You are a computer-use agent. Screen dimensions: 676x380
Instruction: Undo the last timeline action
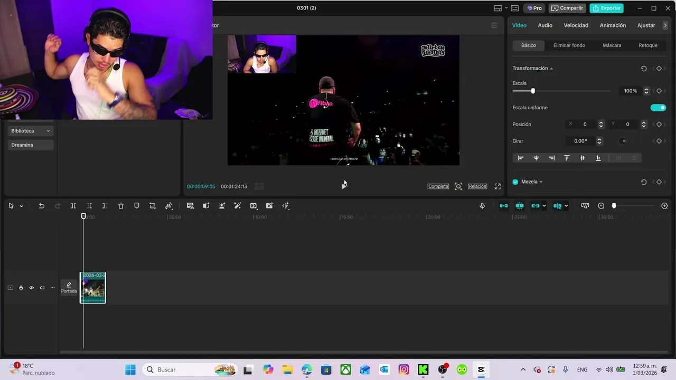click(x=41, y=206)
